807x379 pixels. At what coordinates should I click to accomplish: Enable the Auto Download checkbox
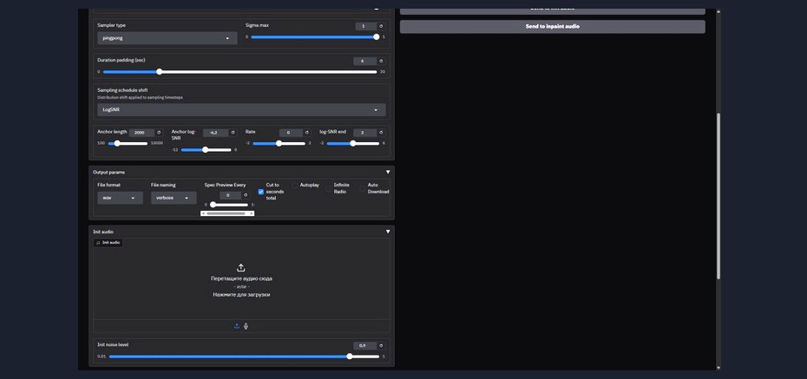[x=363, y=189]
